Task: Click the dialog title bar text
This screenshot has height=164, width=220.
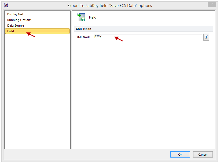Action: pyautogui.click(x=109, y=5)
